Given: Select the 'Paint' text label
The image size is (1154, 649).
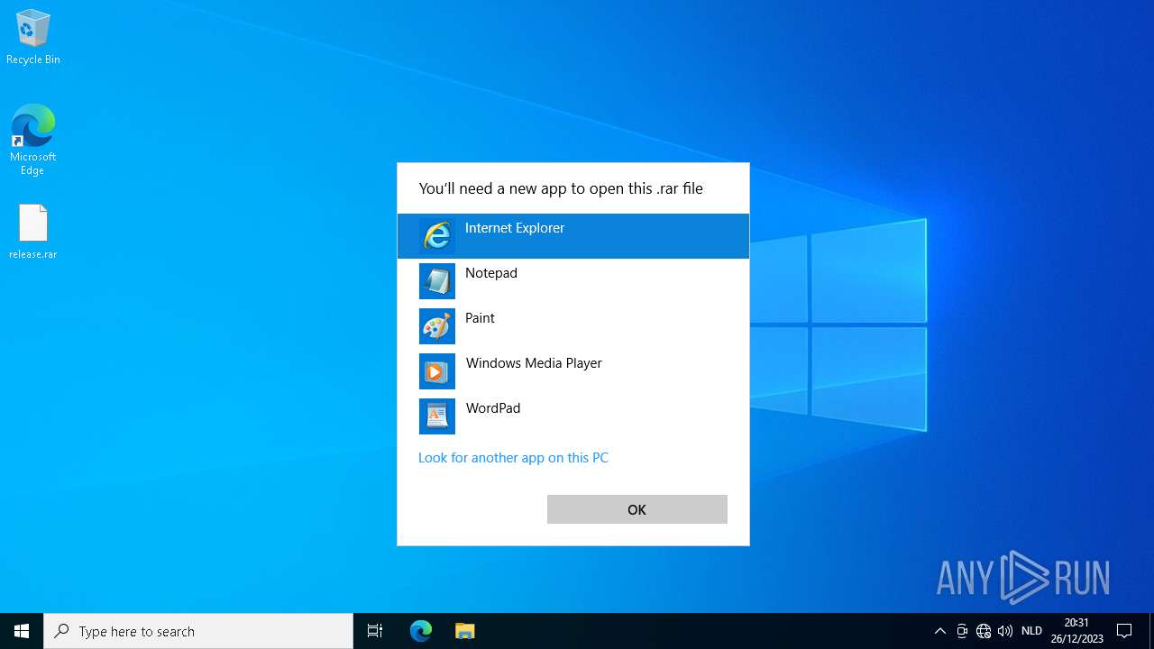Looking at the screenshot, I should 480,318.
